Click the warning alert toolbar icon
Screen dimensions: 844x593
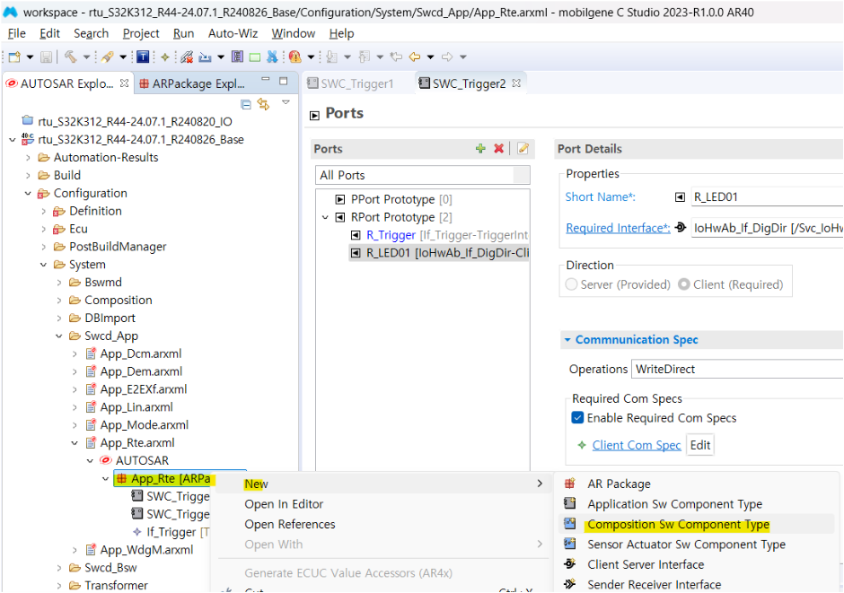click(x=295, y=57)
